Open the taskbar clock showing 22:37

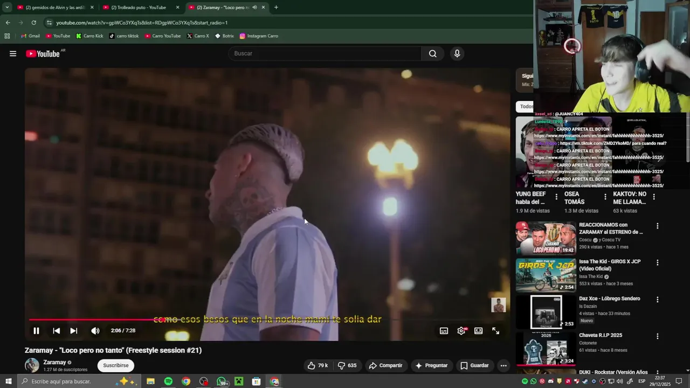[x=660, y=381]
